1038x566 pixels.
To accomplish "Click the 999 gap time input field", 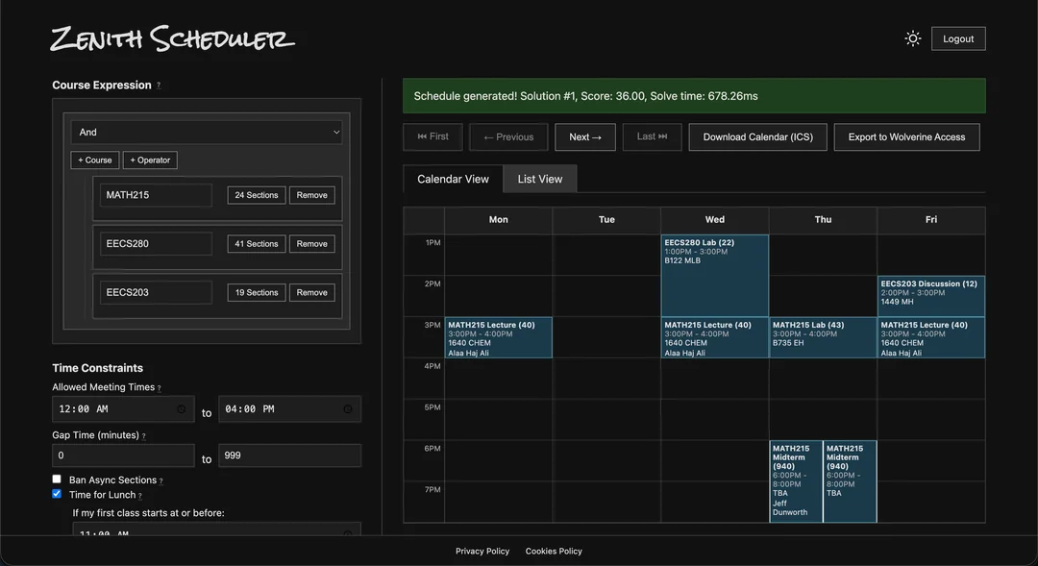I will [x=288, y=455].
